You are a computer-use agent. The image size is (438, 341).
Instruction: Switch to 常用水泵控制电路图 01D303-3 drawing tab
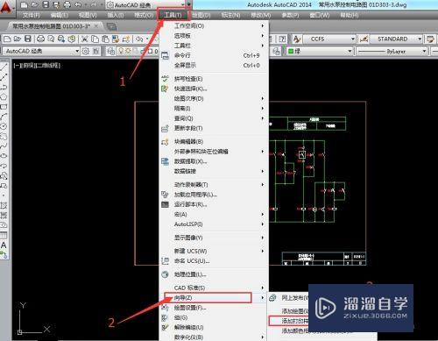pyautogui.click(x=51, y=26)
